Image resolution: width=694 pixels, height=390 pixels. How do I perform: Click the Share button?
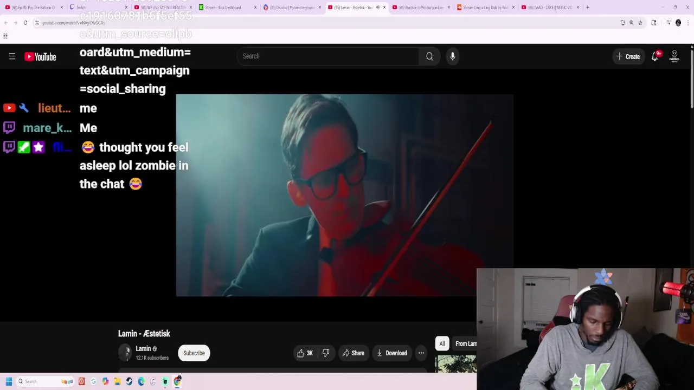[x=353, y=353]
